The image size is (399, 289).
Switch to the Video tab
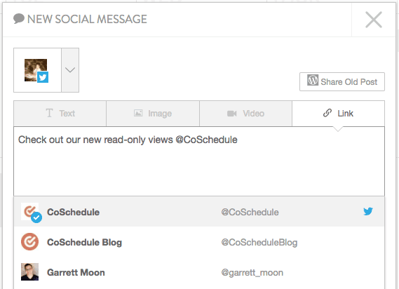coord(245,114)
